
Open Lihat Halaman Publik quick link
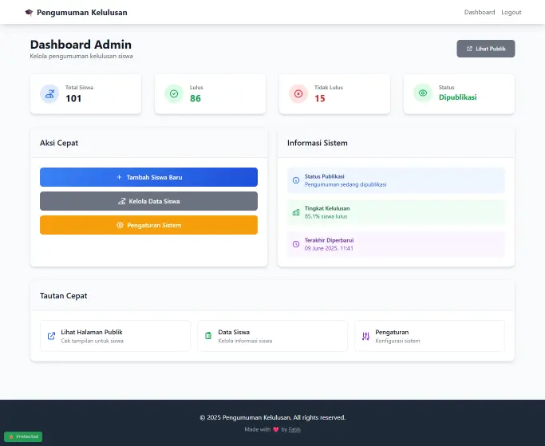tap(115, 336)
